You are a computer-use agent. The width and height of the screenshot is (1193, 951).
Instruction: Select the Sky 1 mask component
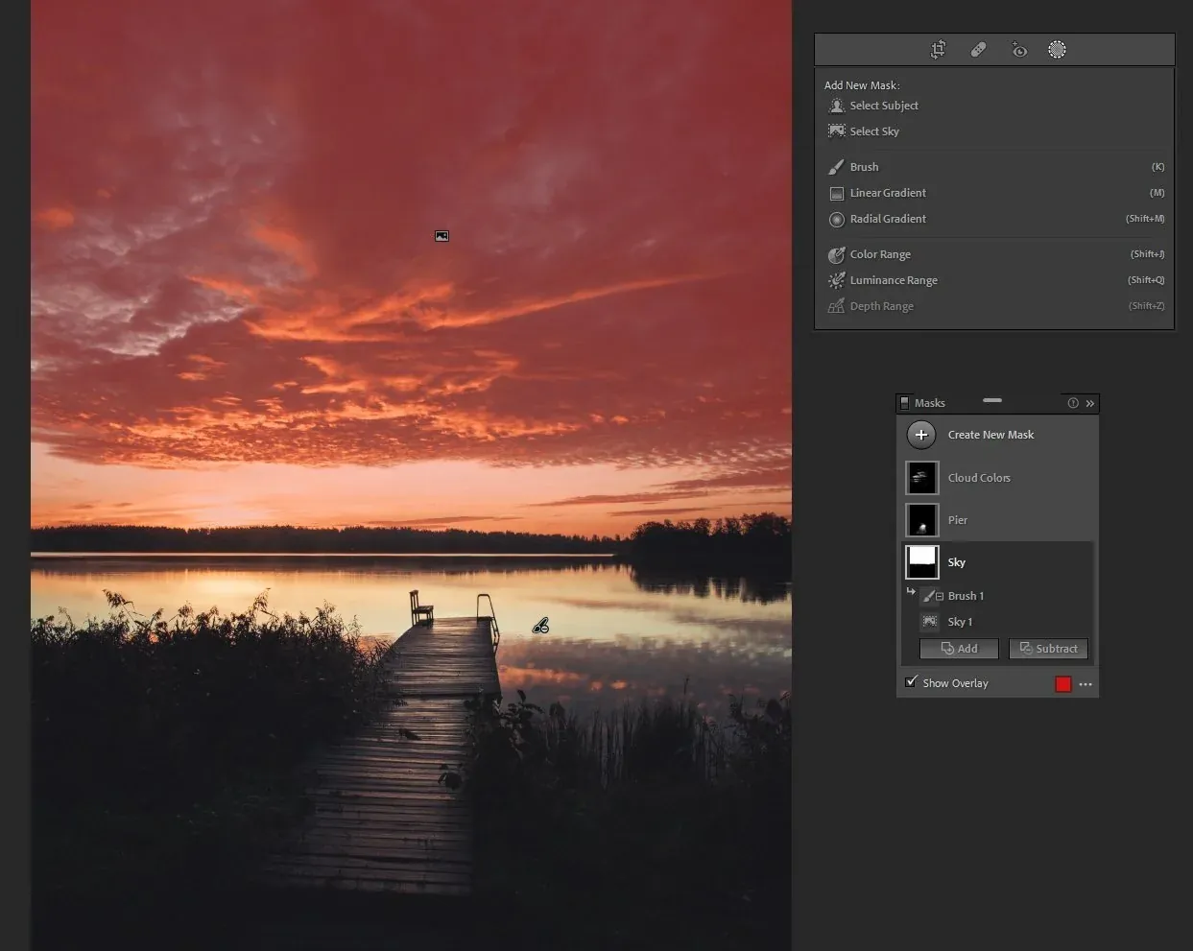click(x=960, y=622)
